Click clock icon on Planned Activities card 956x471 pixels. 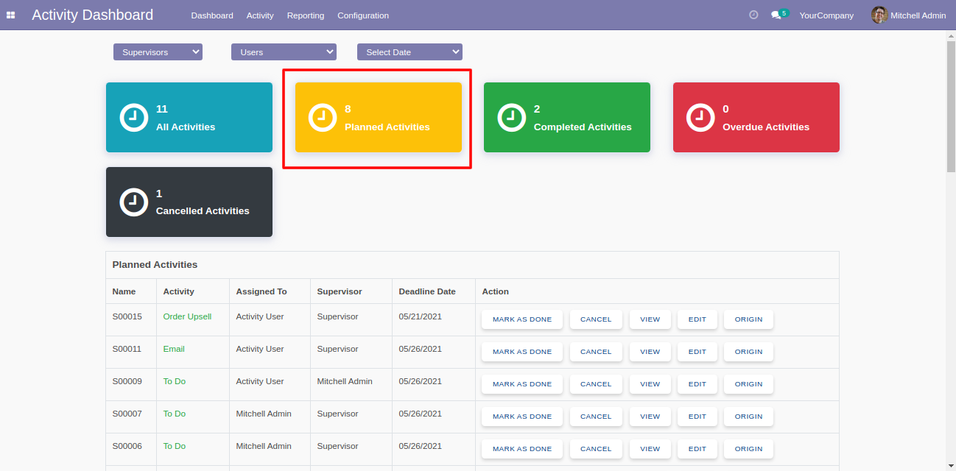click(x=323, y=117)
